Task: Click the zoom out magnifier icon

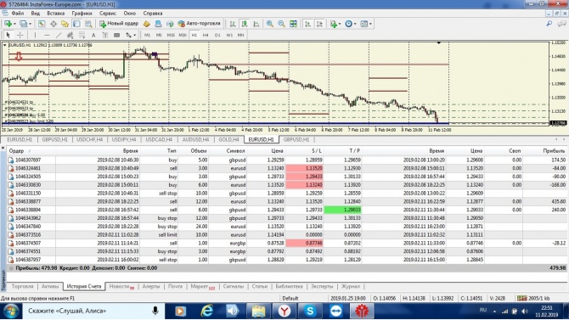Action: pyautogui.click(x=281, y=24)
